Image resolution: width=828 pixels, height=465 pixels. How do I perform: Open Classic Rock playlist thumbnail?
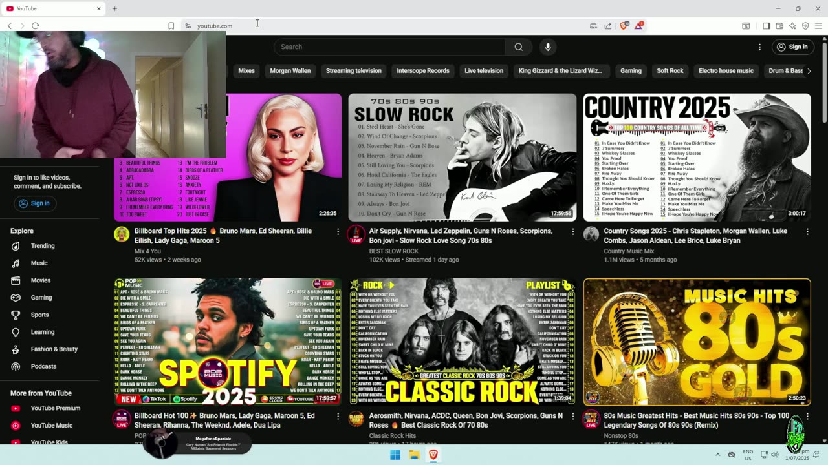point(463,342)
